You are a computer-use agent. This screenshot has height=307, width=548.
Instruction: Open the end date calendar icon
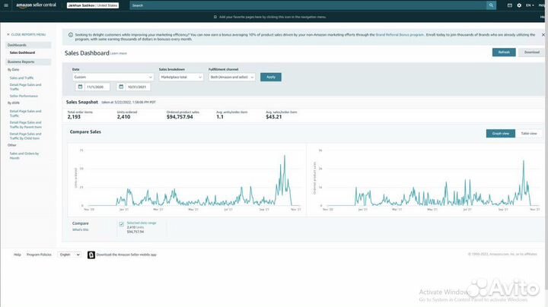121,87
